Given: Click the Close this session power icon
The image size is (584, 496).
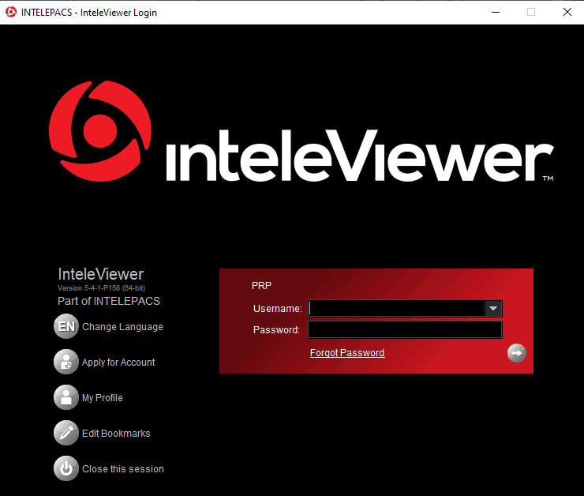Looking at the screenshot, I should pyautogui.click(x=66, y=468).
